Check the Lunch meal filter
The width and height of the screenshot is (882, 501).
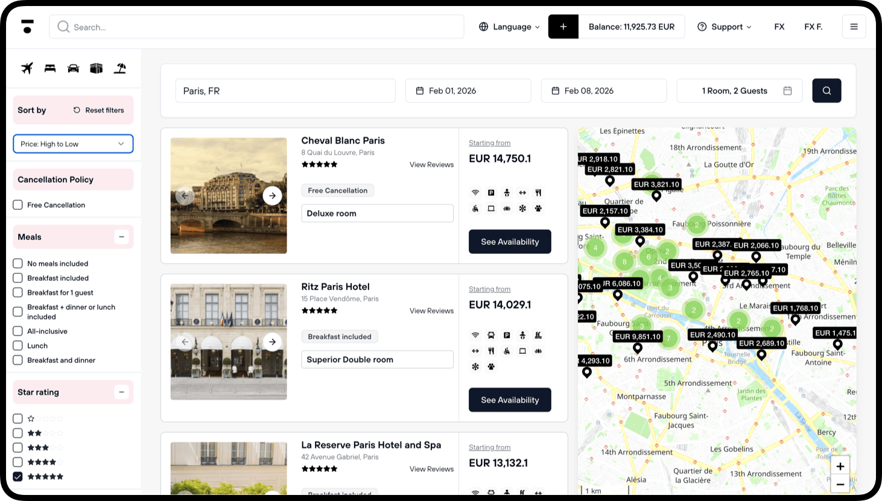[x=18, y=345]
